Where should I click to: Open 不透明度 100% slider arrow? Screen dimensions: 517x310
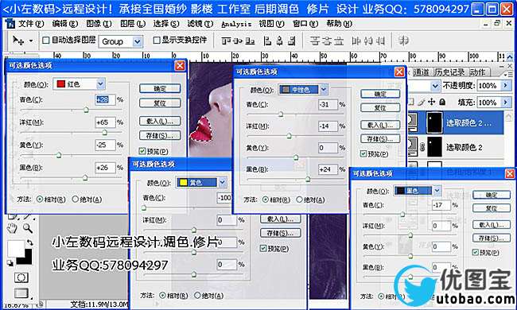505,86
